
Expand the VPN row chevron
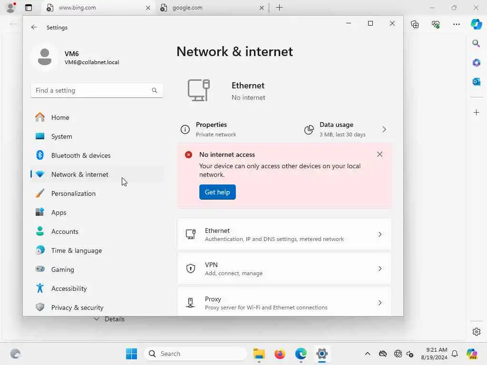(x=380, y=269)
